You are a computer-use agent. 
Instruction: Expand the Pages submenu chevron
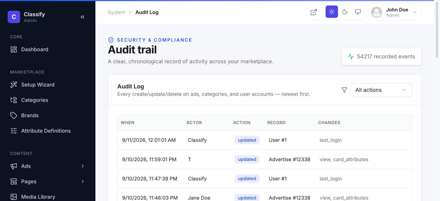point(82,182)
